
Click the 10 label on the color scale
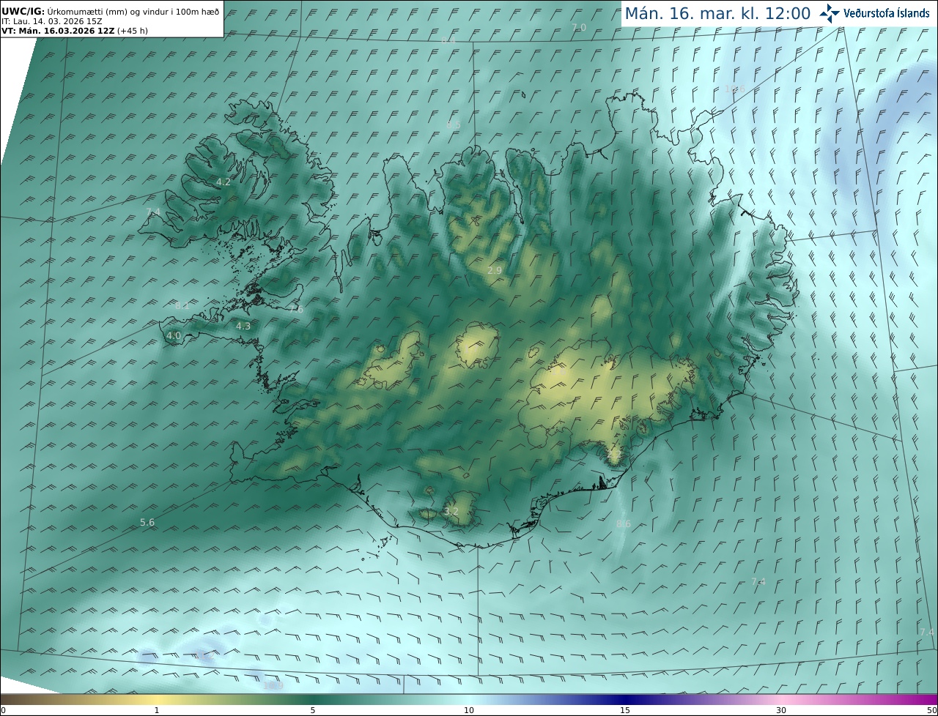[x=469, y=710]
